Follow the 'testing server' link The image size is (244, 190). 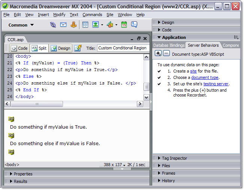216,84
